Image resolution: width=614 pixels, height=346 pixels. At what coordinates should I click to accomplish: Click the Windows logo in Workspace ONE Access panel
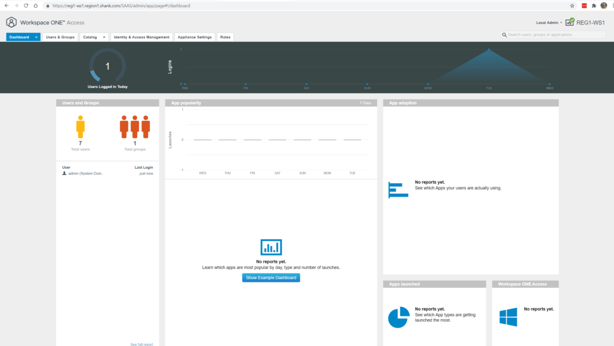(x=508, y=317)
